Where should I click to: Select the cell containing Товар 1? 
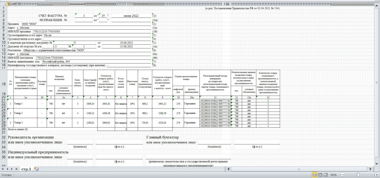(25, 104)
